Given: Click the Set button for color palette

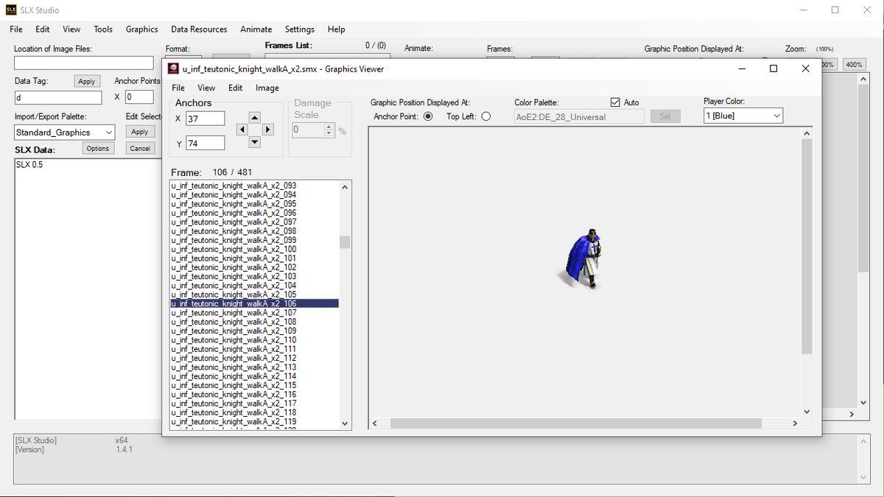Looking at the screenshot, I should tap(665, 116).
